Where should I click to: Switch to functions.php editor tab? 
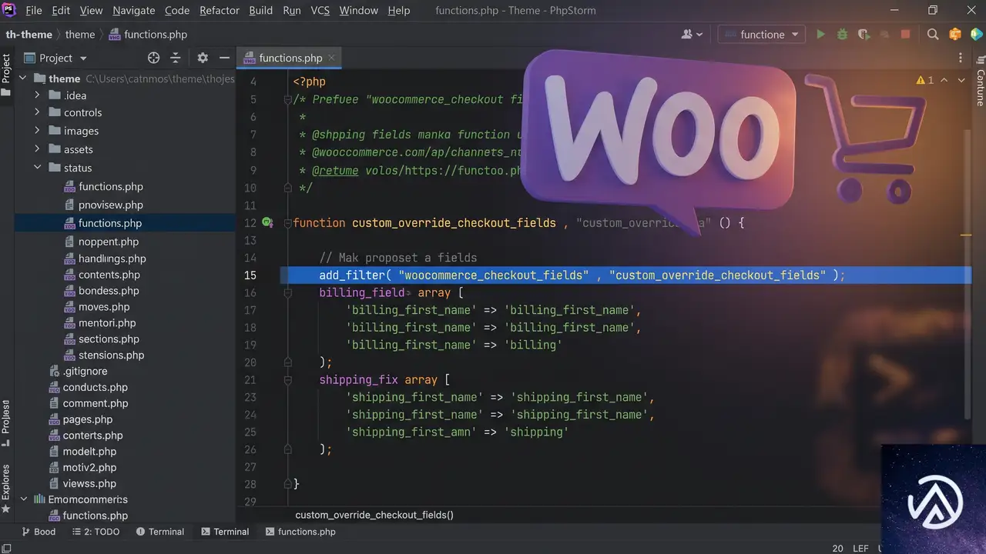290,58
